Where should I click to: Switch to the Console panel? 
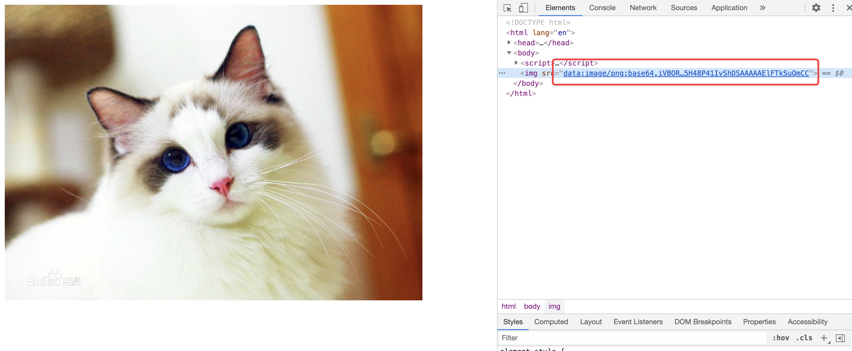tap(602, 7)
